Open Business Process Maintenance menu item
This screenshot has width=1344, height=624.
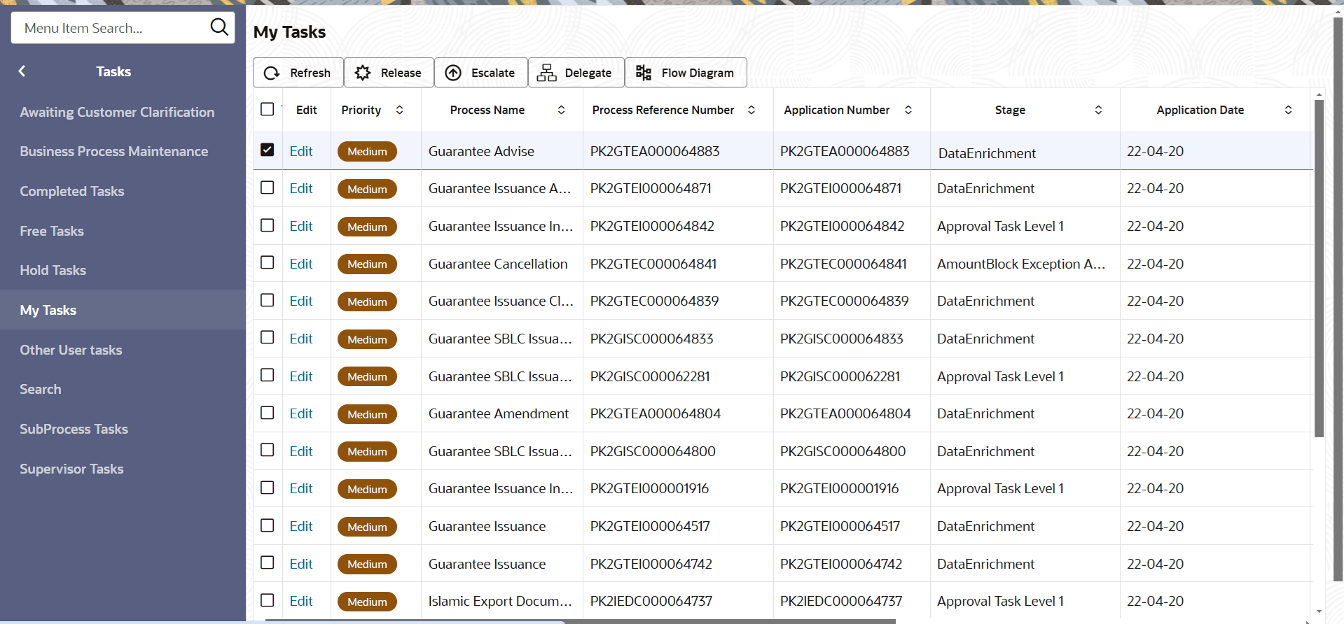pyautogui.click(x=114, y=151)
